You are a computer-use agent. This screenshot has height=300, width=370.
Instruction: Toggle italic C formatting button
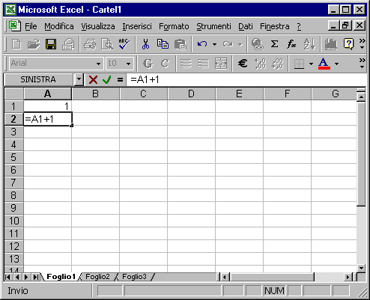(165, 64)
